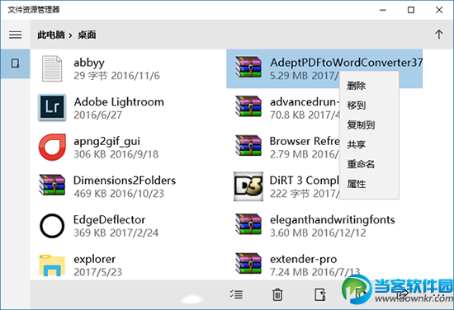The width and height of the screenshot is (454, 310).
Task: Select the EdgeDeflector file name
Action: pos(109,220)
